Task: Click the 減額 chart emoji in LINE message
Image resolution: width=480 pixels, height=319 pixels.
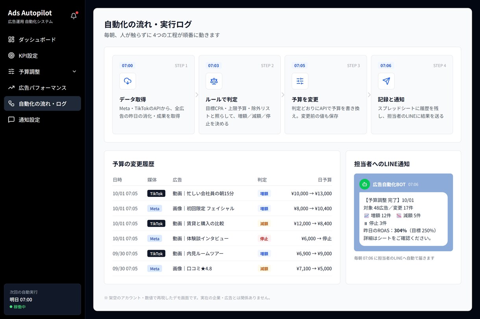Action: (x=399, y=215)
